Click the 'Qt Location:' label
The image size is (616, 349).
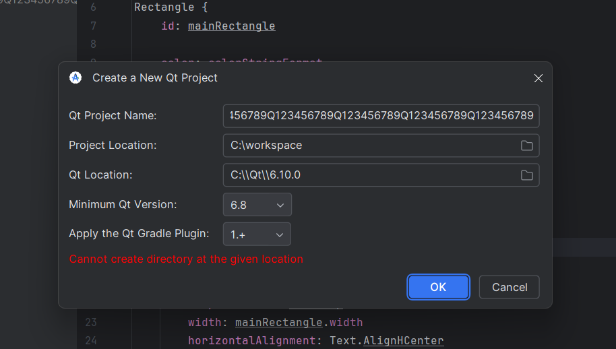pyautogui.click(x=100, y=174)
